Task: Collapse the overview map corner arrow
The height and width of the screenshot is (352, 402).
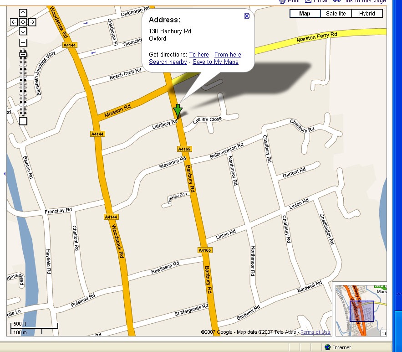Action: (383, 333)
